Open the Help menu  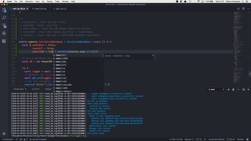[x=73, y=2]
